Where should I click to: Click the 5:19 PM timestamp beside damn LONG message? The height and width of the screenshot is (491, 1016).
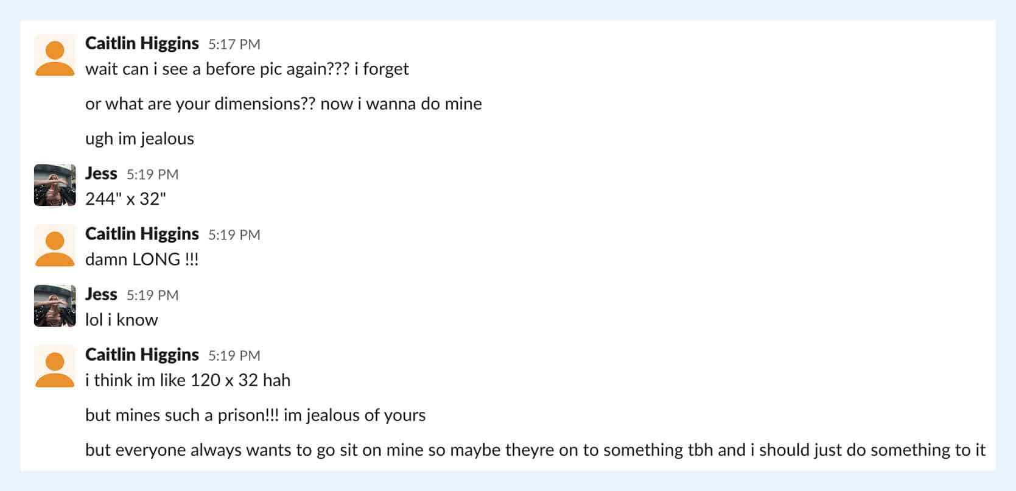234,235
